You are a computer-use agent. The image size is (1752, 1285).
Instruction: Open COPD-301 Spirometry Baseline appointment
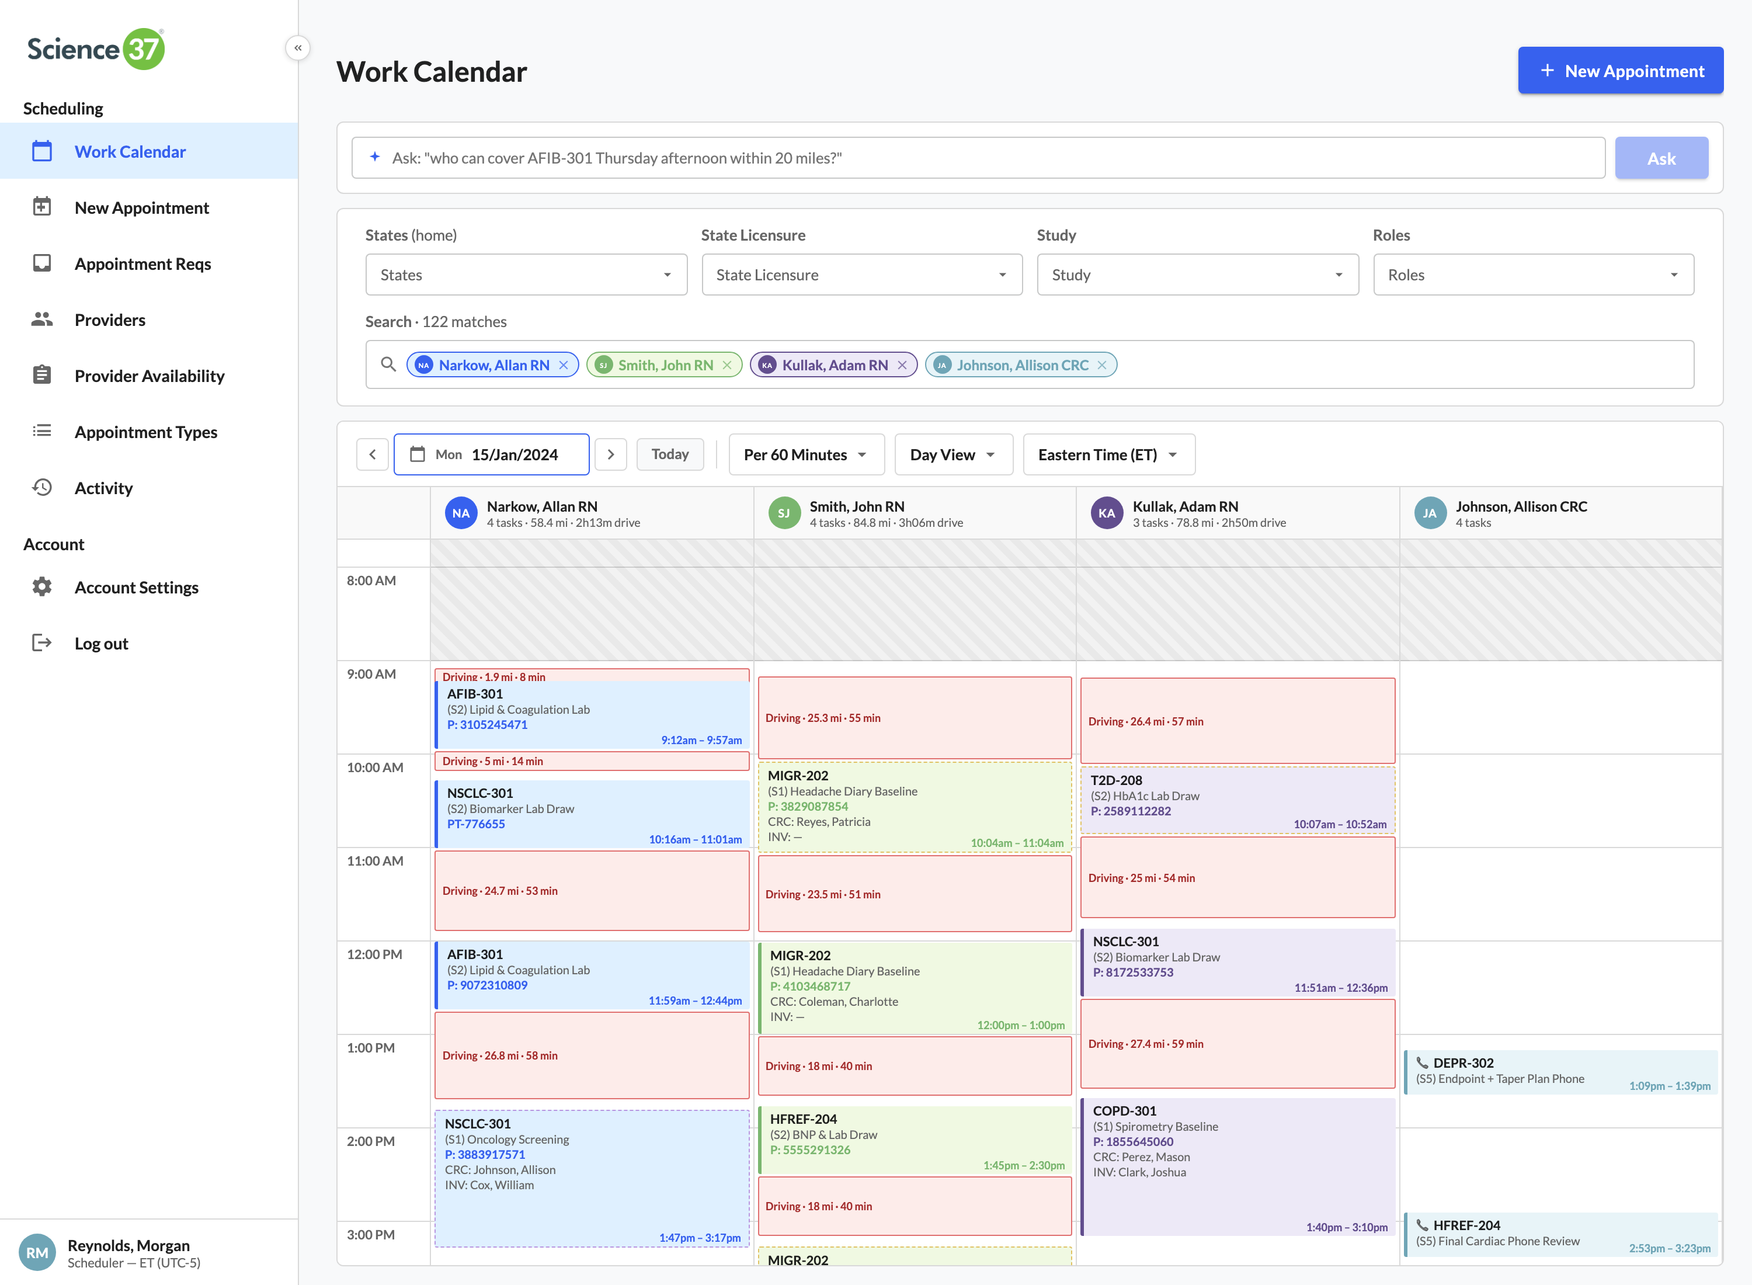(1237, 1167)
